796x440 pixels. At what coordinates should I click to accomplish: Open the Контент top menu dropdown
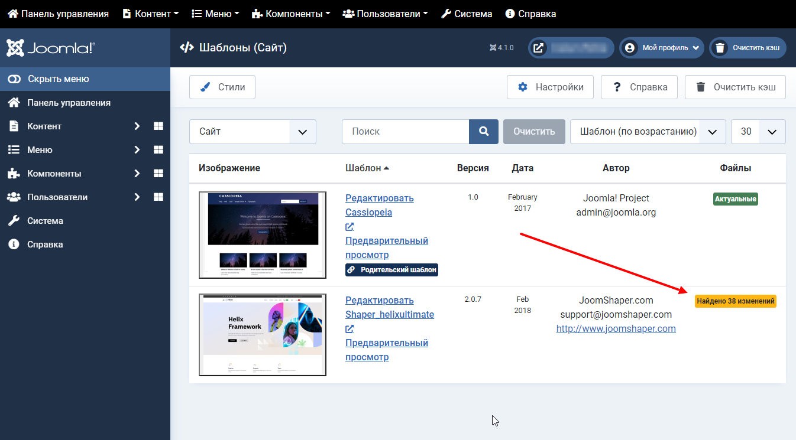151,14
